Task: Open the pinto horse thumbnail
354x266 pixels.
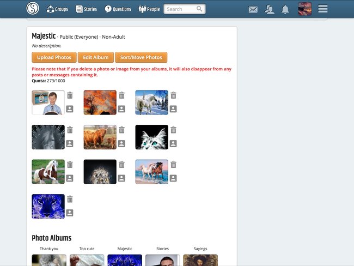Action: [x=48, y=172]
